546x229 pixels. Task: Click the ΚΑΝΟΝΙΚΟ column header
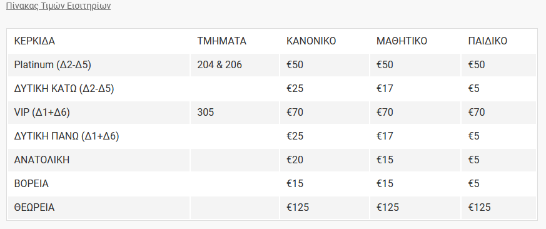click(x=311, y=41)
